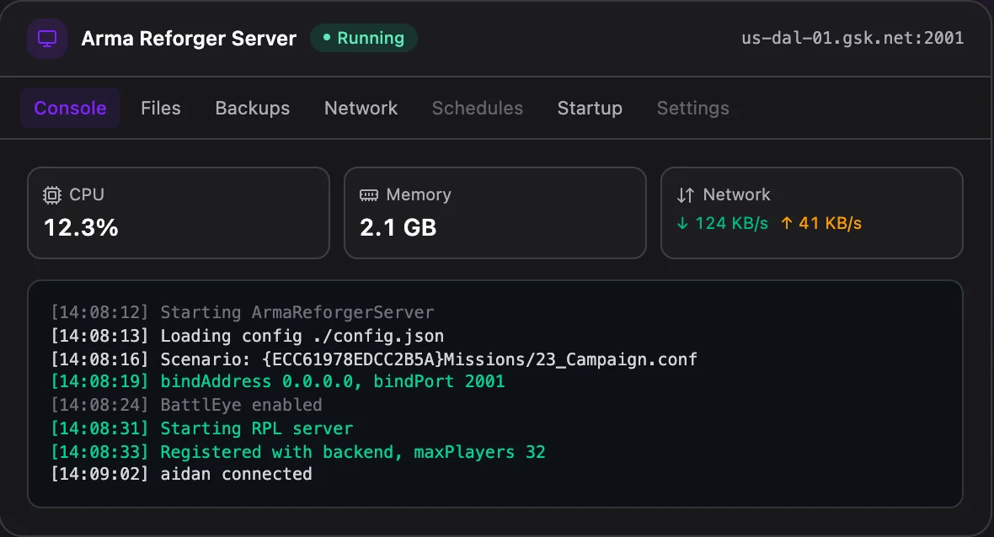
Task: Click the Memory value 2.1 GB
Action: 398,227
